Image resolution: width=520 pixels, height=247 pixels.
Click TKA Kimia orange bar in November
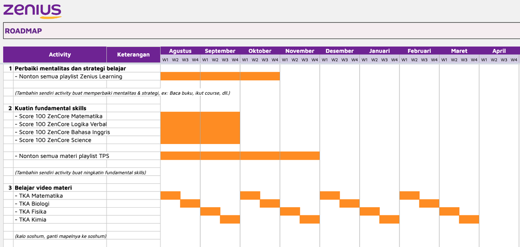[310, 219]
